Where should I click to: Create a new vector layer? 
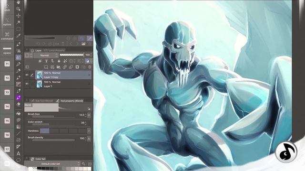[52, 67]
